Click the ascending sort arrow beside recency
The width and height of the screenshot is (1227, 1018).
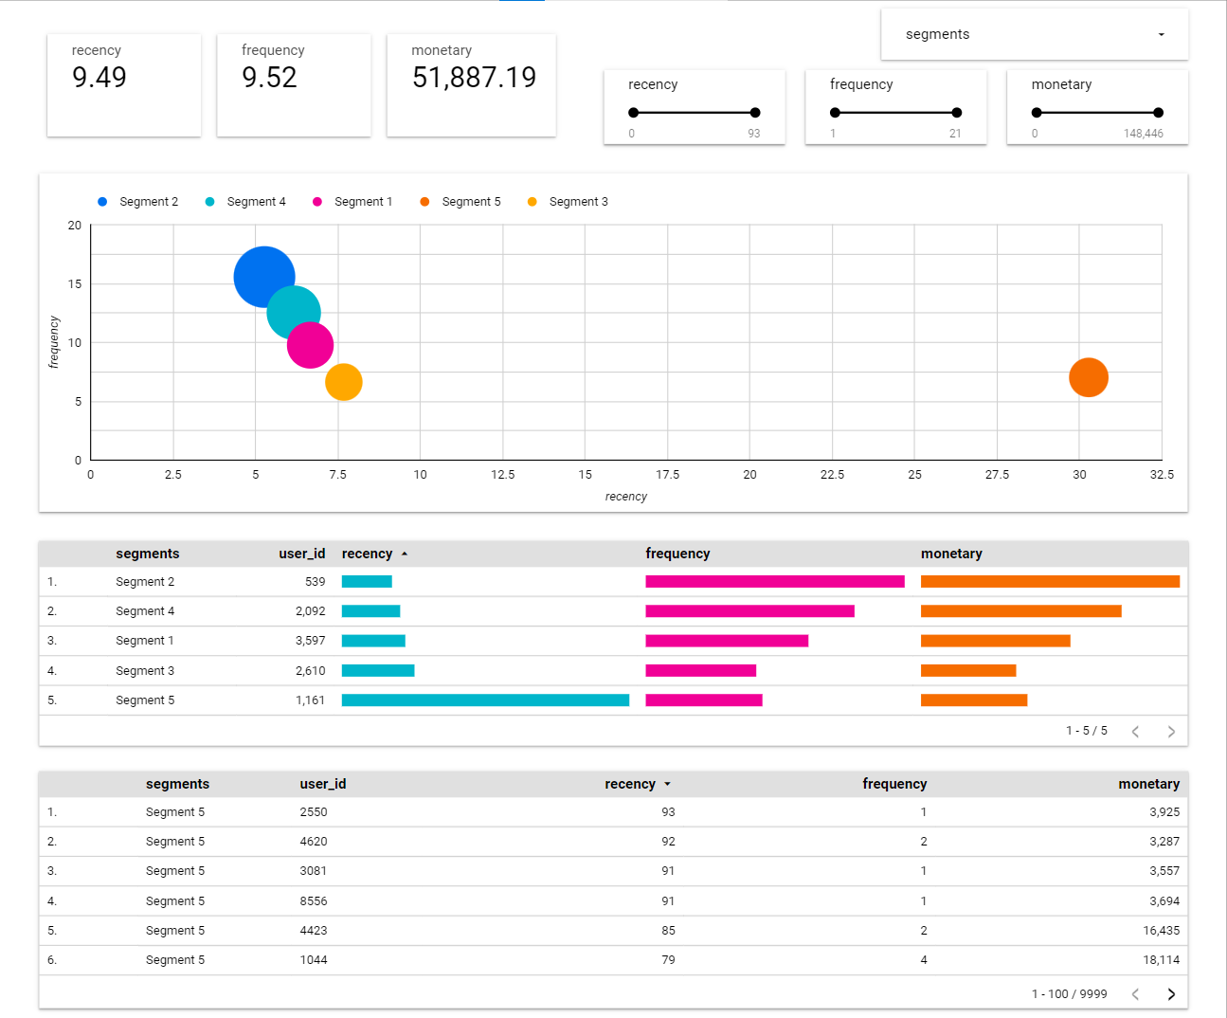click(x=405, y=554)
